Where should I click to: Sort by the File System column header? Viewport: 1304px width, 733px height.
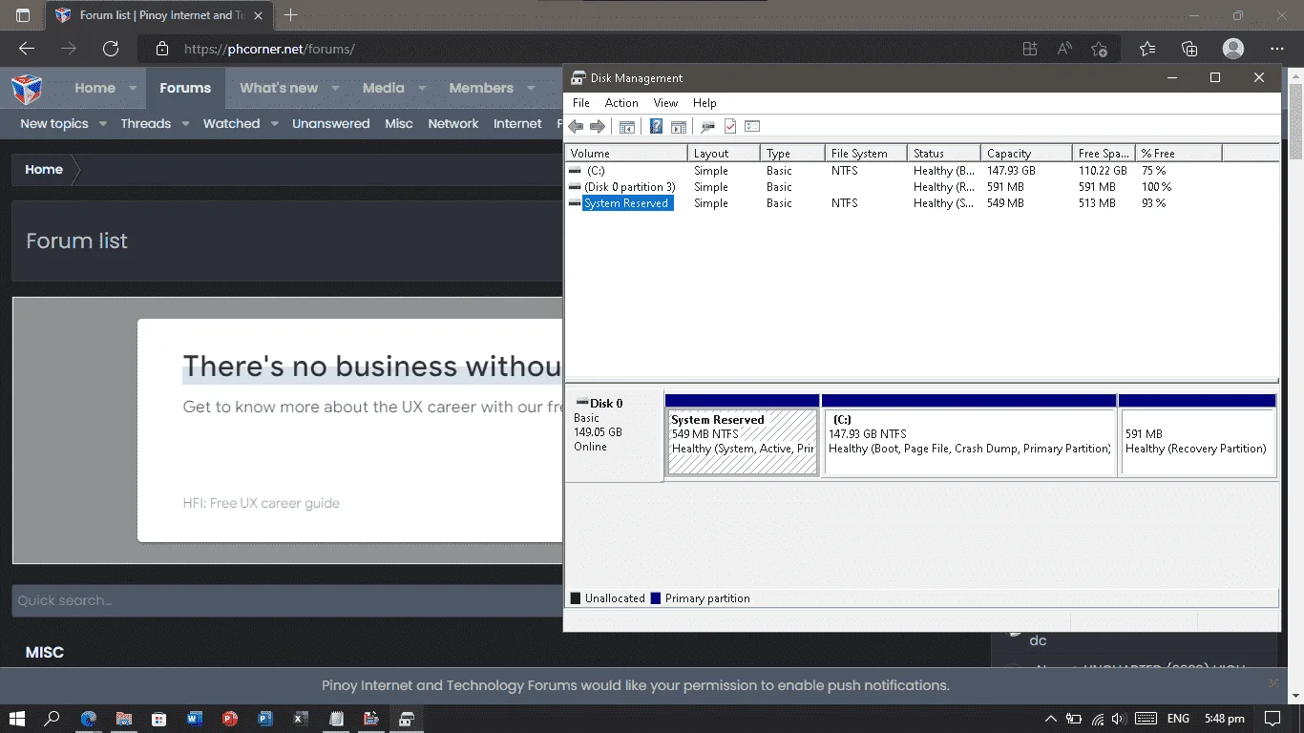click(x=865, y=153)
